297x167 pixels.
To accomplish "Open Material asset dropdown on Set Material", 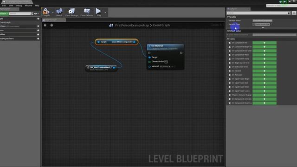I will [x=165, y=66].
